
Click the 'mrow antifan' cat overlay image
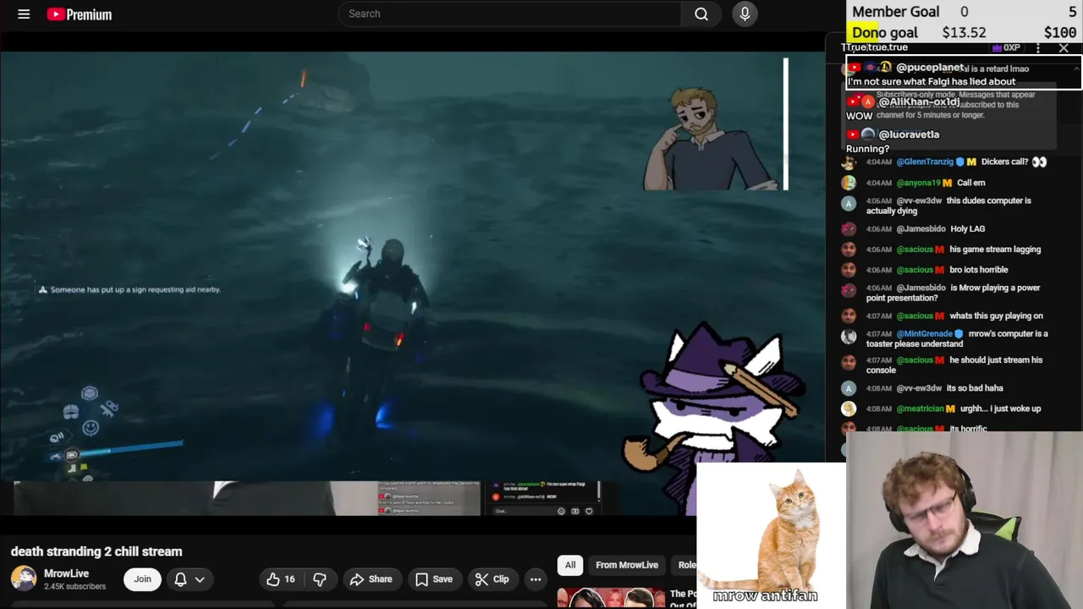(771, 534)
